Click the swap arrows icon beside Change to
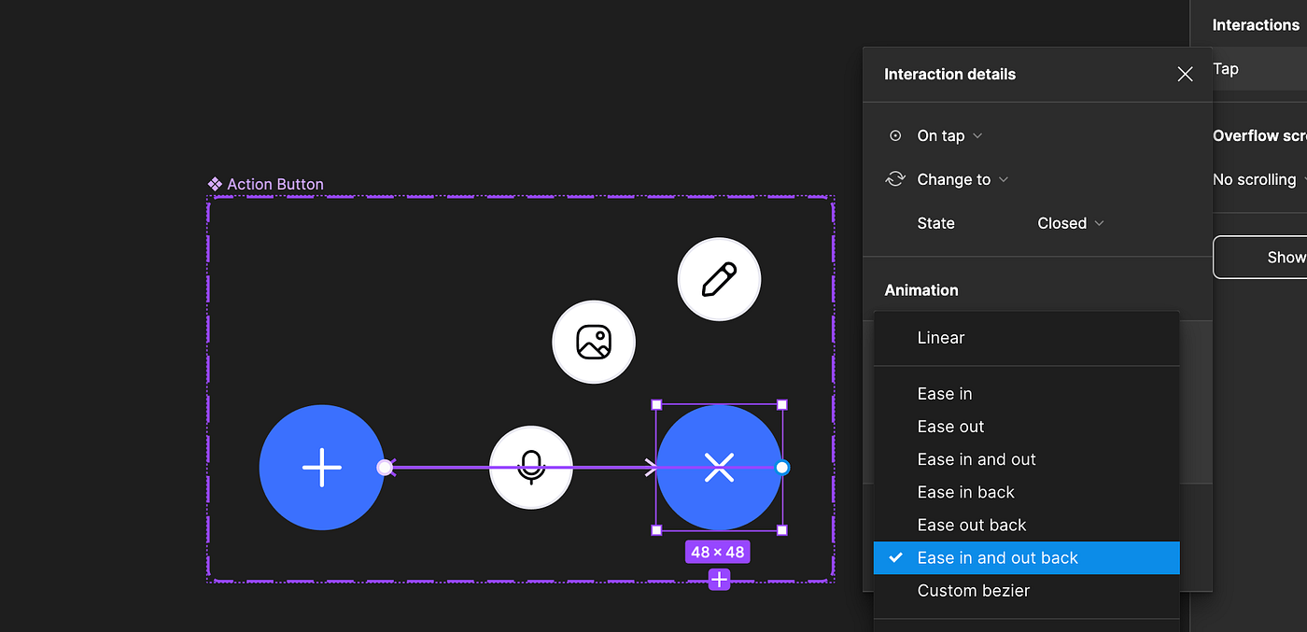1307x632 pixels. (895, 179)
